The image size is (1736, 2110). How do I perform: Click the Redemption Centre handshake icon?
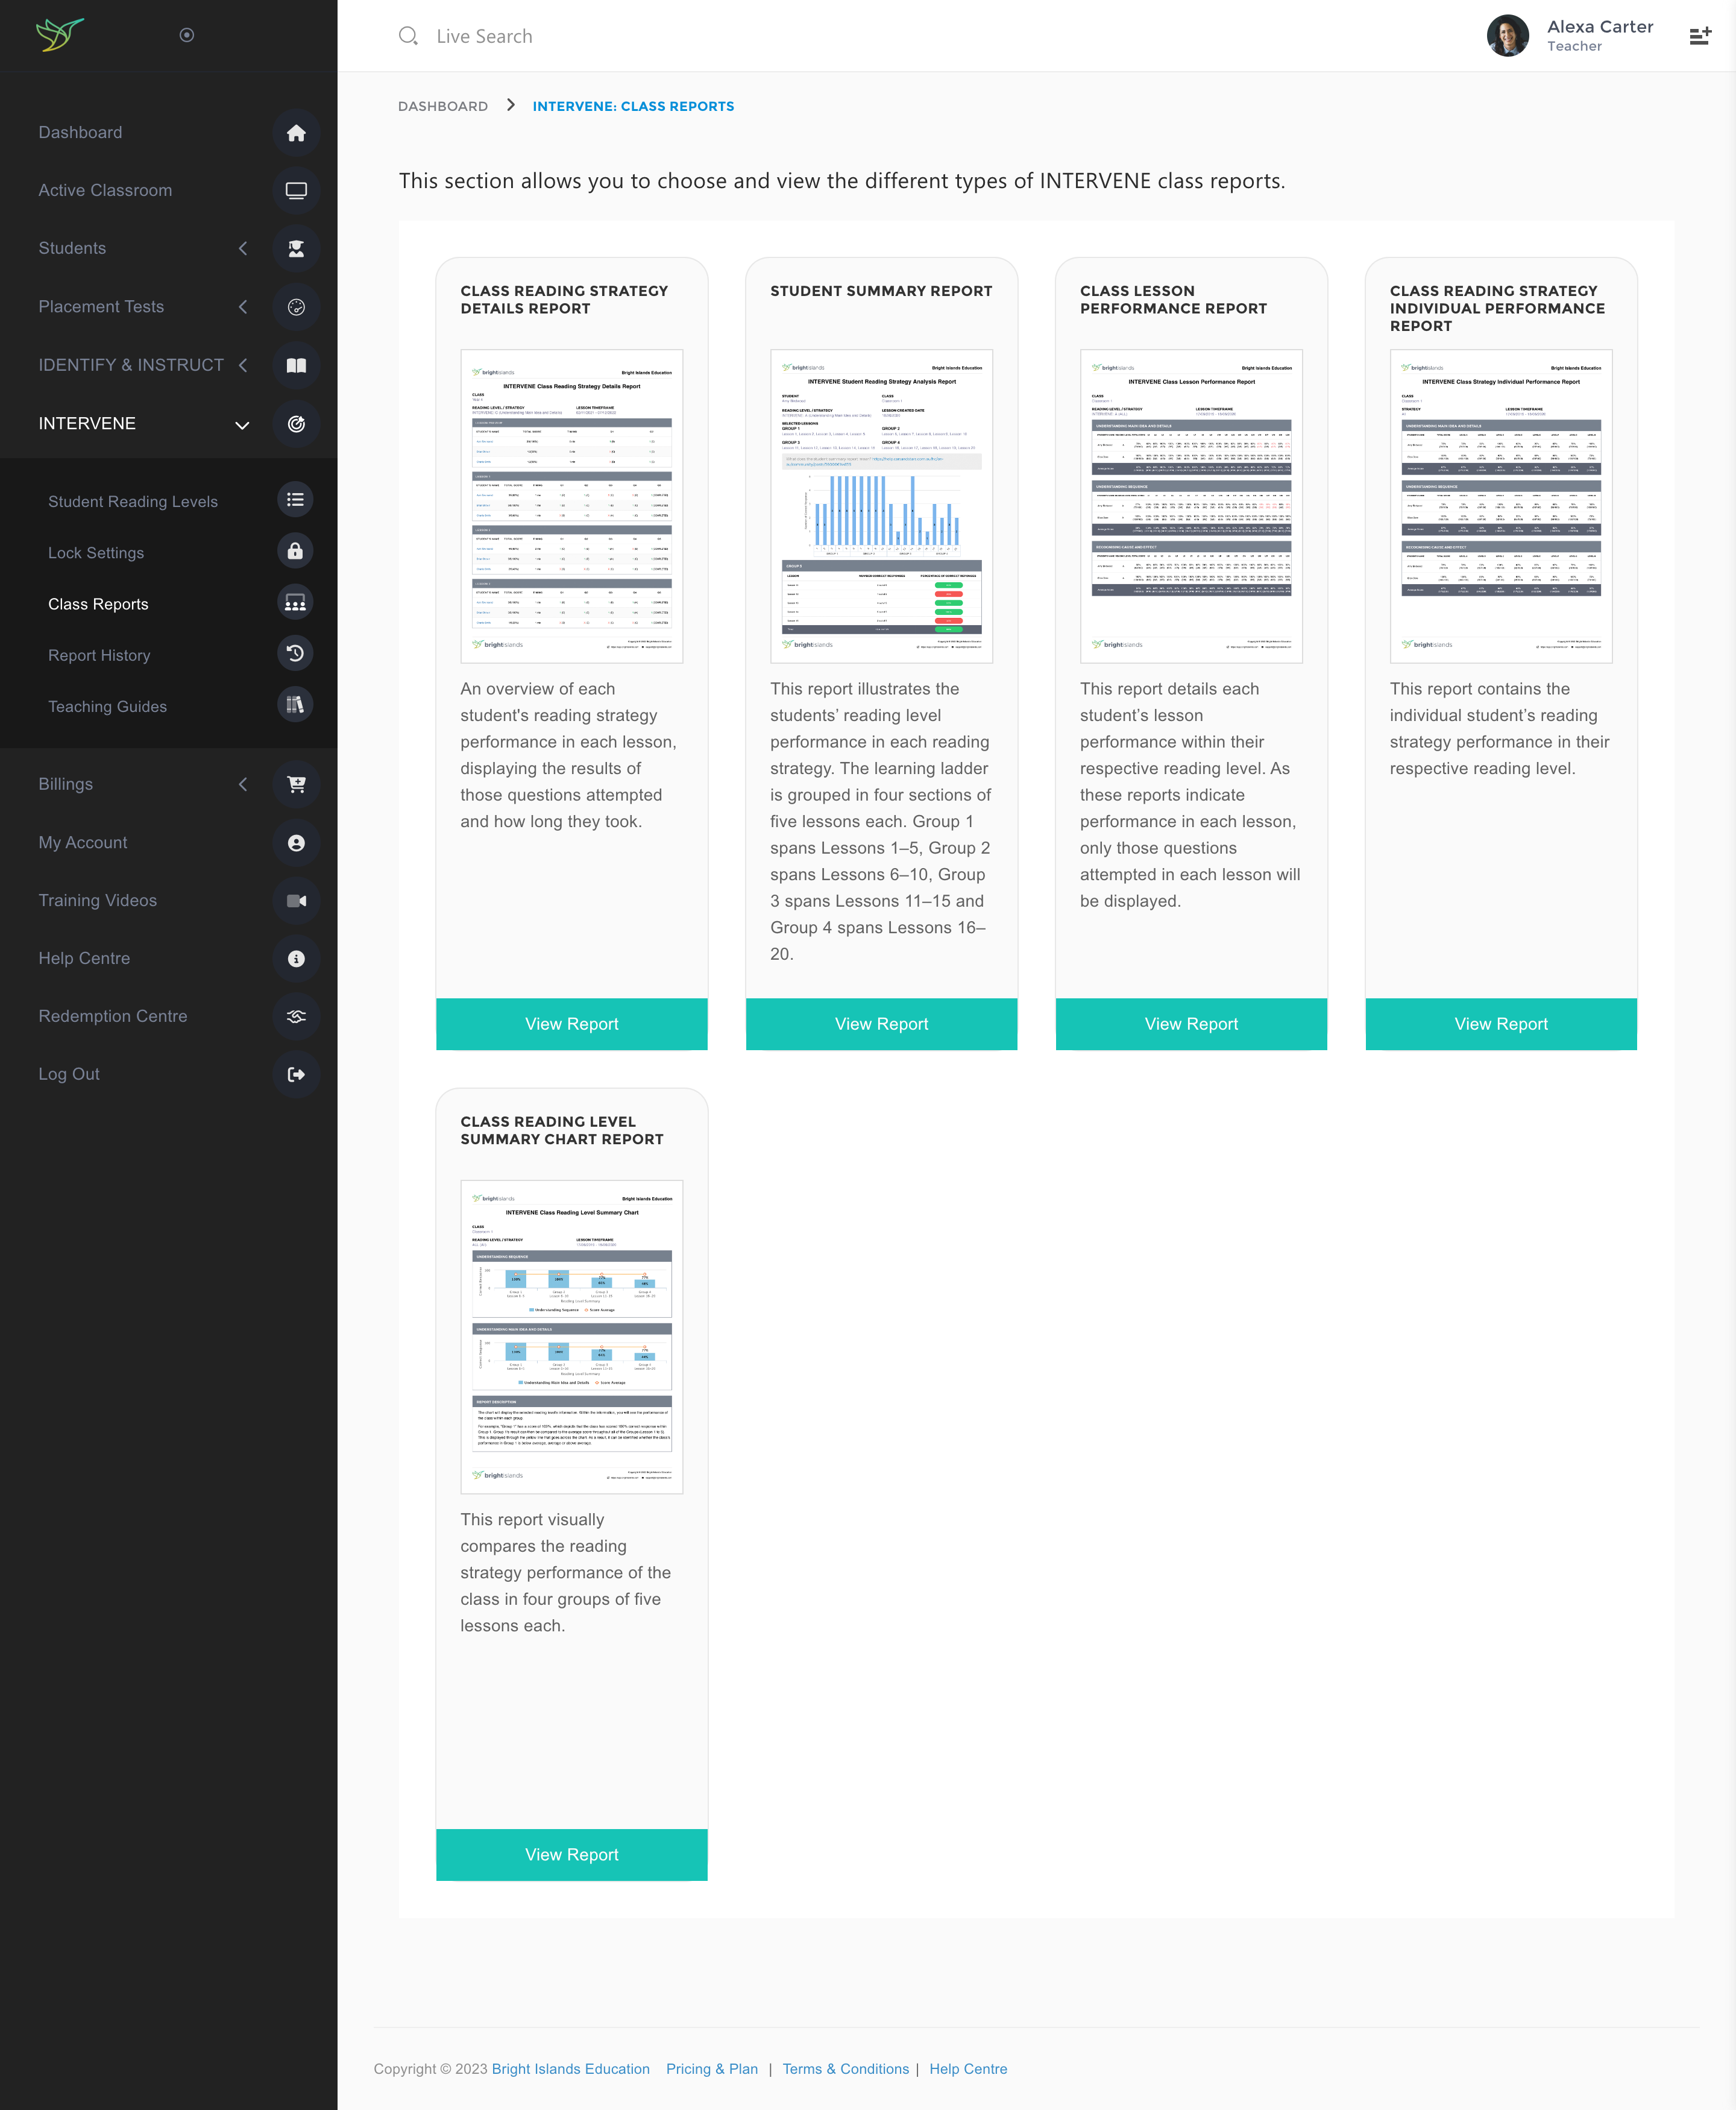296,1017
